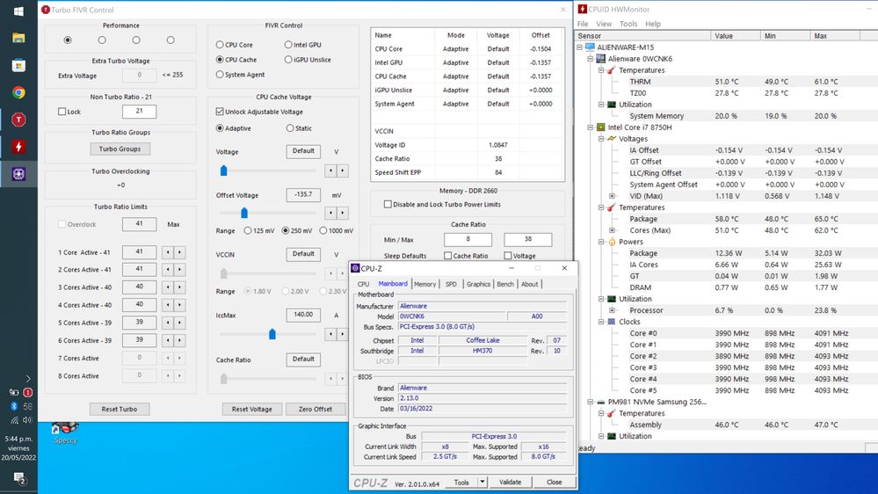This screenshot has height=494, width=878.
Task: Select the first Performance profile radio
Action: point(68,40)
